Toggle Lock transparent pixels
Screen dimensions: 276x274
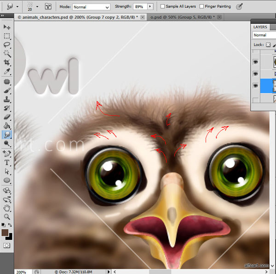(x=268, y=45)
